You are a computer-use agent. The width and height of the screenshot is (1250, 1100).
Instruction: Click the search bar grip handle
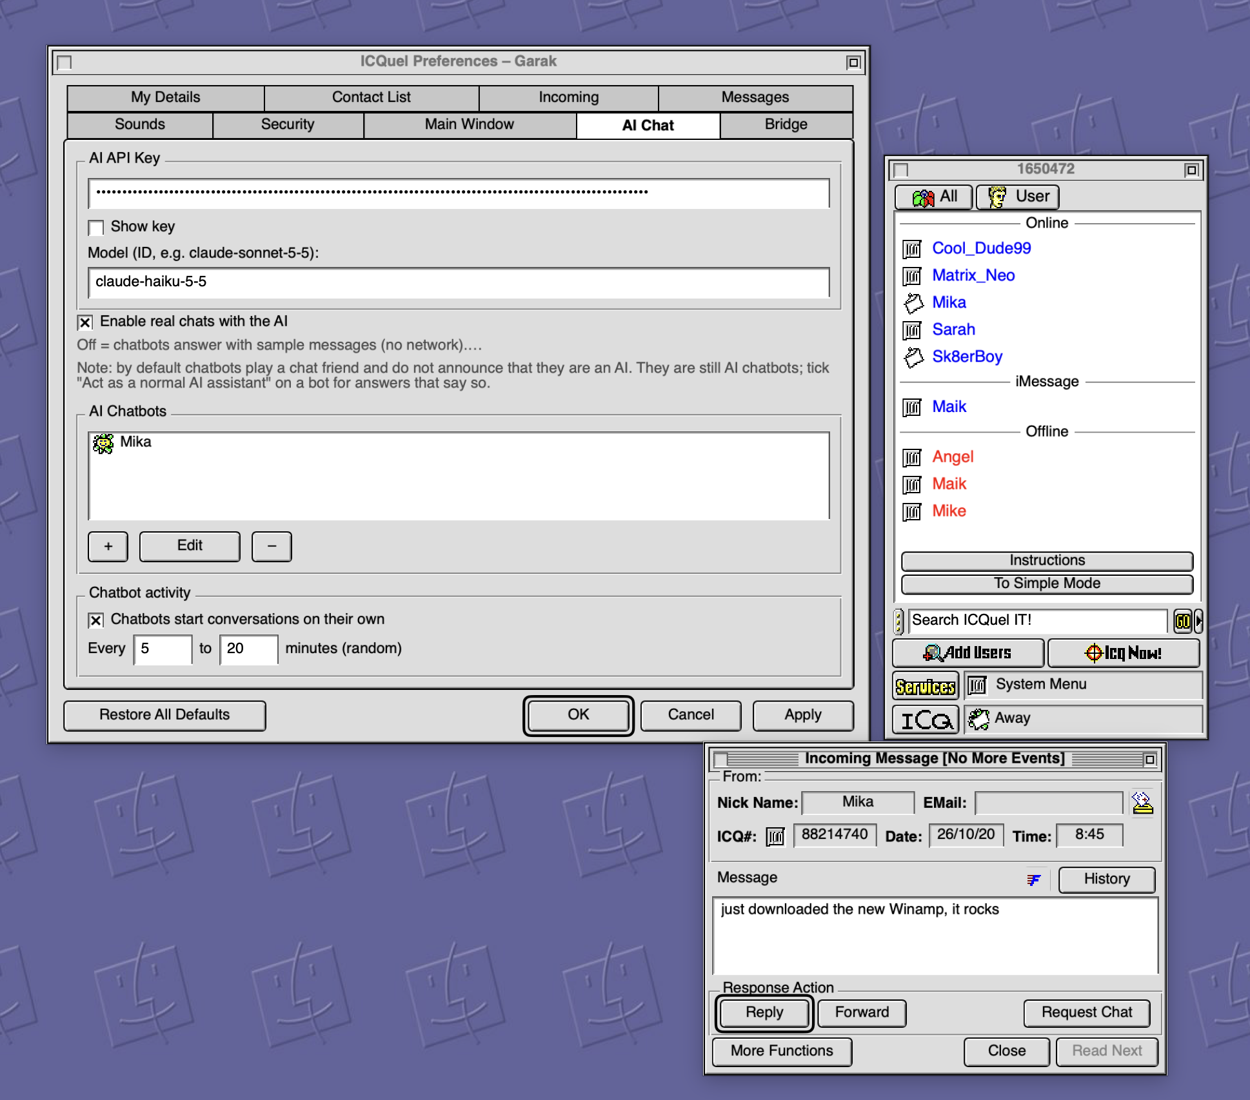[x=898, y=621]
